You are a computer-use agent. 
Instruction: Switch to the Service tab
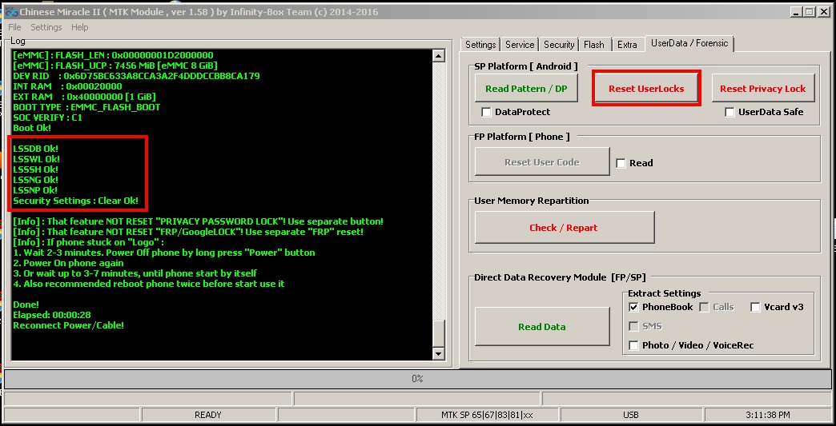click(520, 45)
